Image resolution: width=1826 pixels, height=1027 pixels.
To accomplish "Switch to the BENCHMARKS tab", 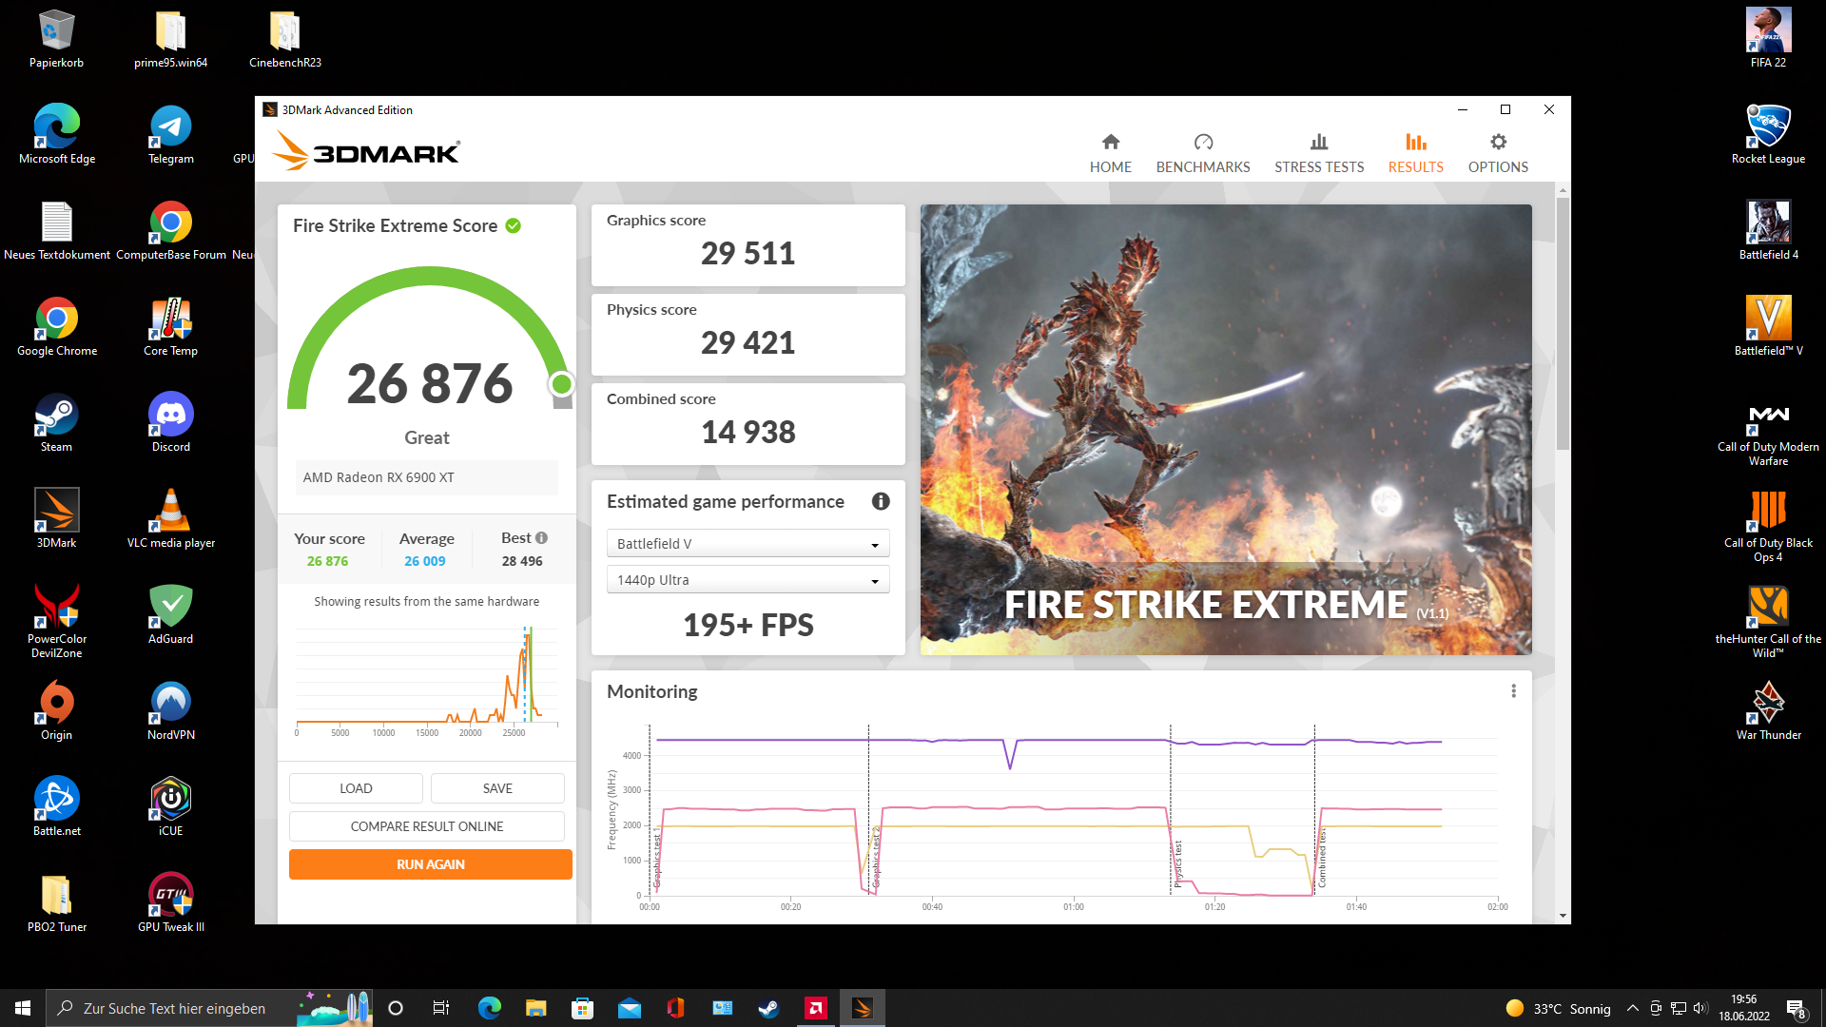I will 1203,154.
